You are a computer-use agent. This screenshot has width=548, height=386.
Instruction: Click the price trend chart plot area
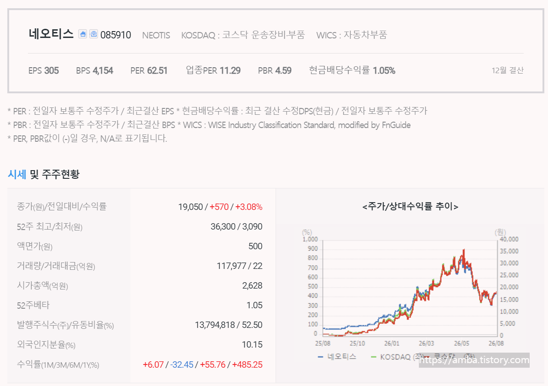point(410,288)
